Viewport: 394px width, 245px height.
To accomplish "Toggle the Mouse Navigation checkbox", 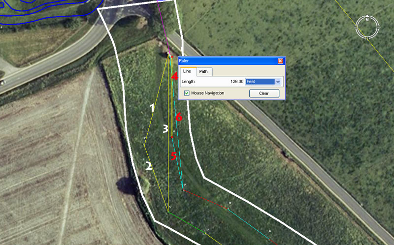I will (x=187, y=93).
